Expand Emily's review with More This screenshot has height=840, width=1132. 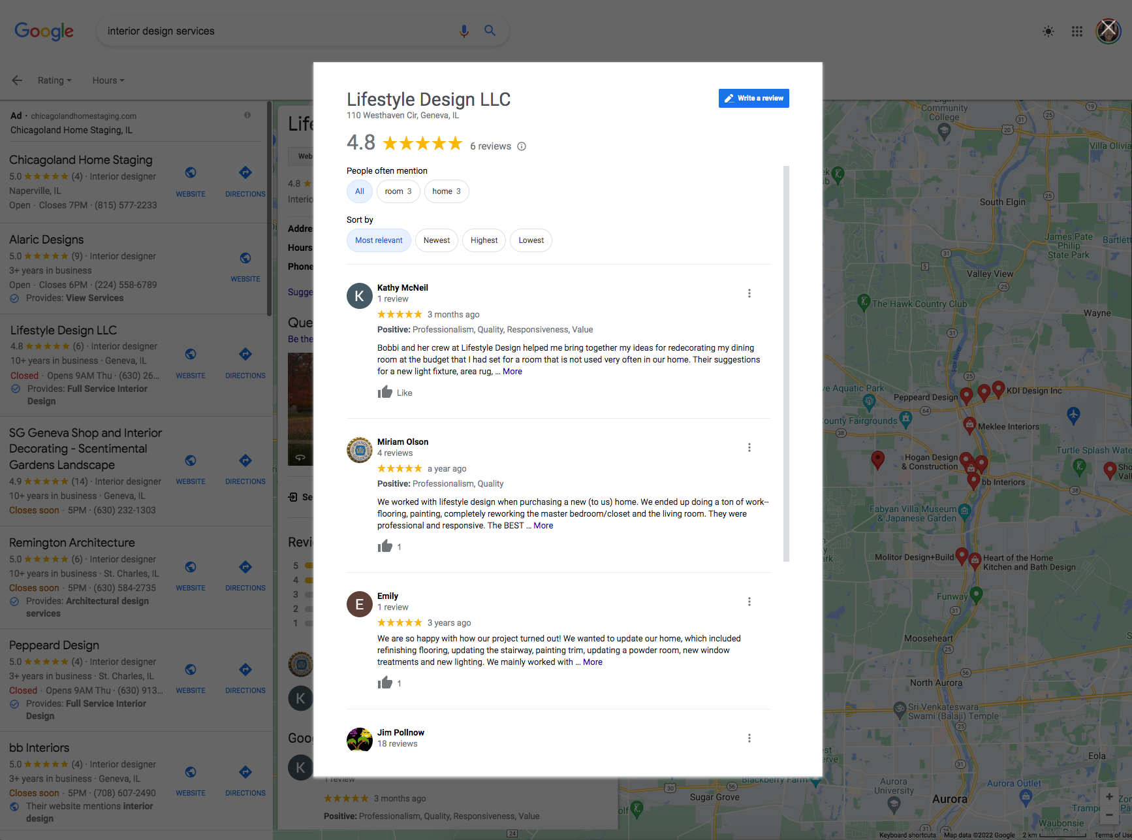(593, 662)
